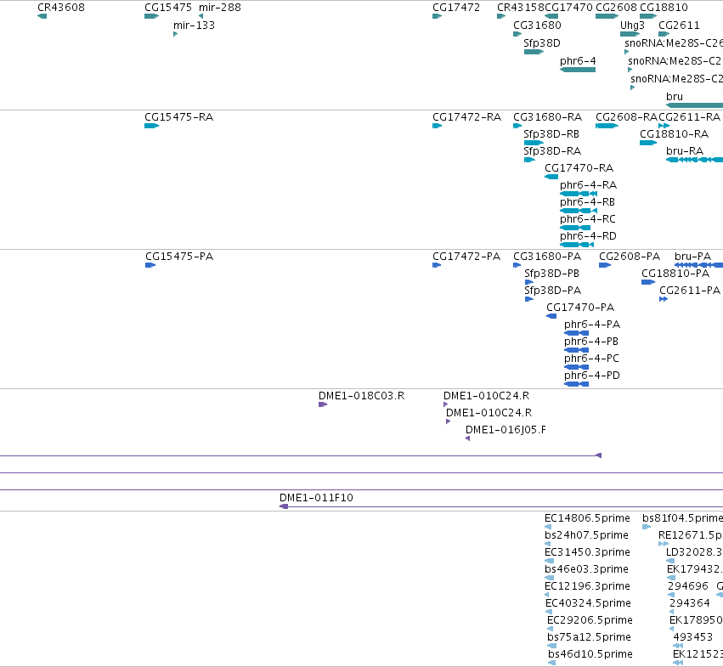Click the phr6-4-RC transcript
This screenshot has width=723, height=667.
(587, 219)
